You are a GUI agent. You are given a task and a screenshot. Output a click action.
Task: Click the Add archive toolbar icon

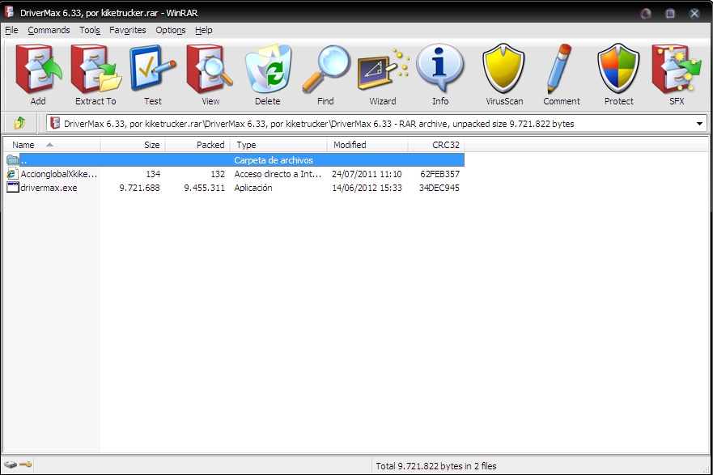pyautogui.click(x=38, y=69)
